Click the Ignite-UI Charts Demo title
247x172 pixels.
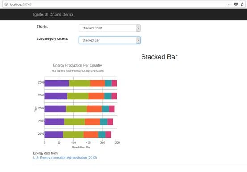(x=53, y=15)
